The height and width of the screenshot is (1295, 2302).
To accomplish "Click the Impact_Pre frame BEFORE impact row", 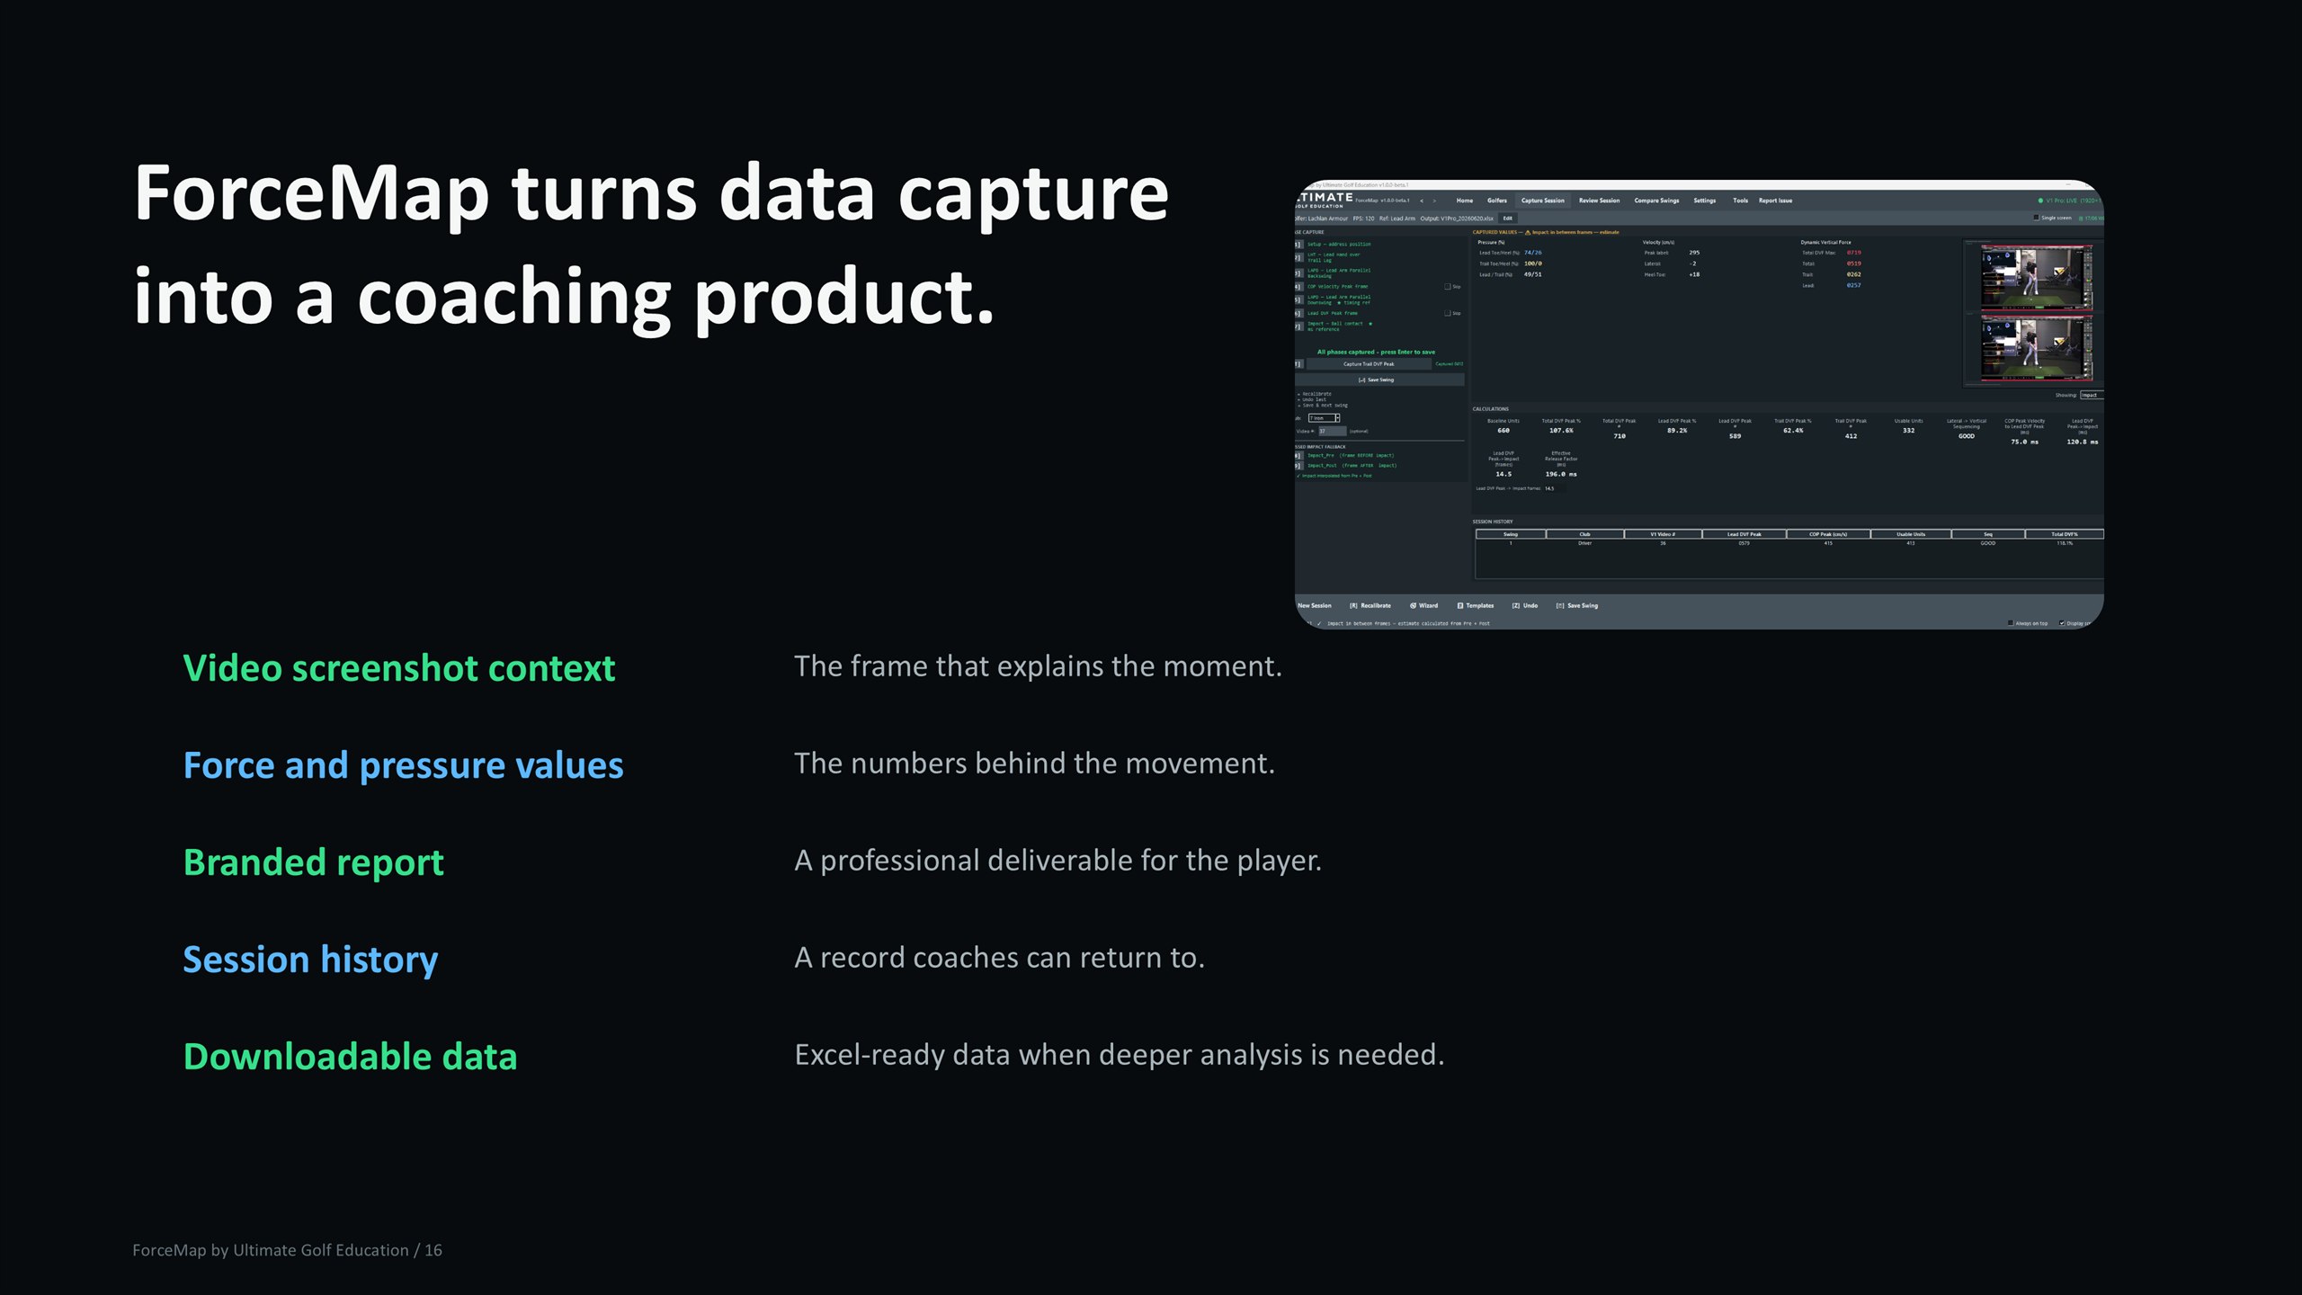I will tap(1350, 455).
